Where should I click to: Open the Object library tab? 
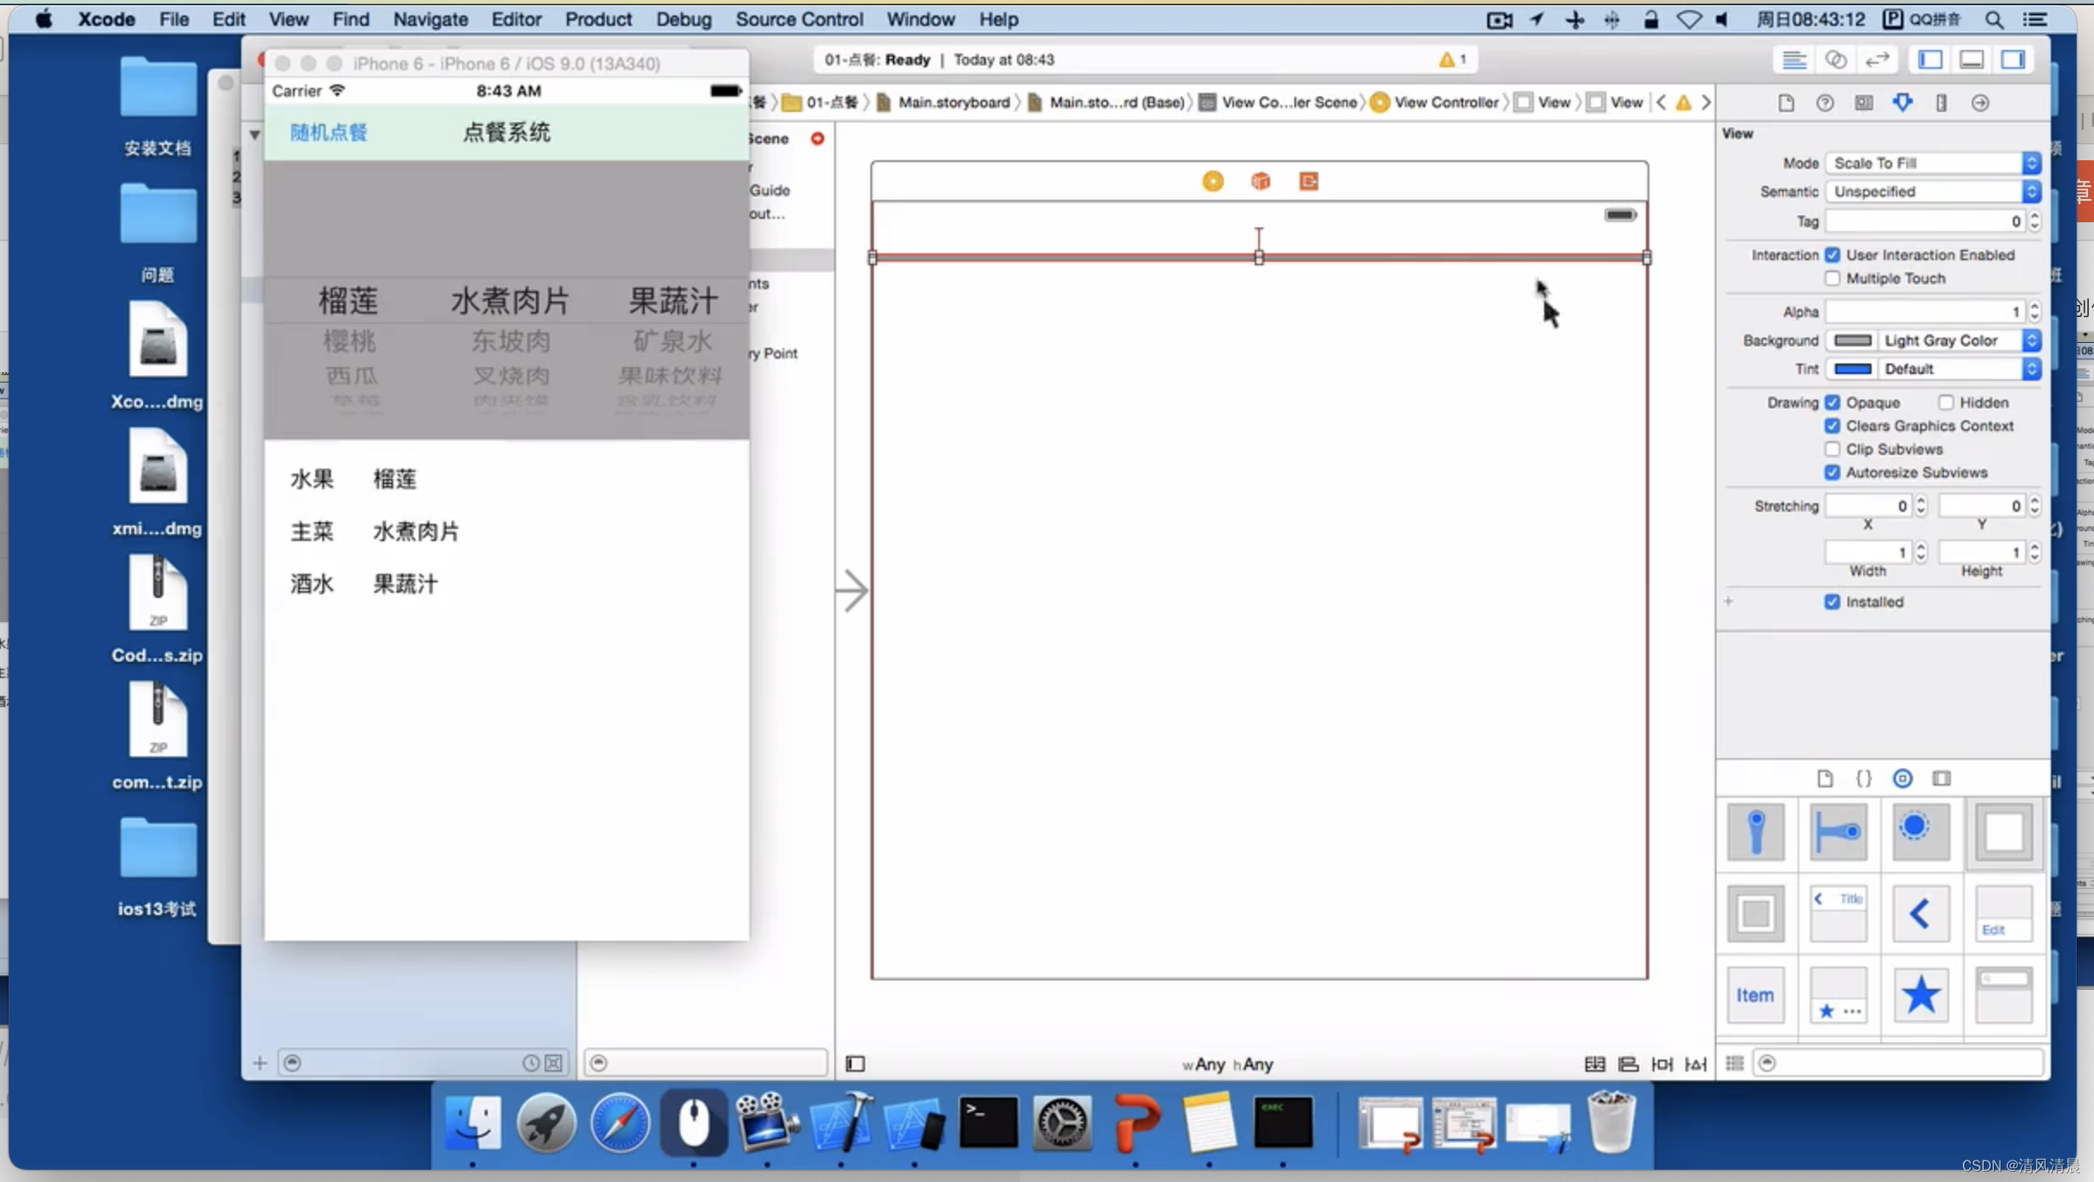[x=1903, y=779]
